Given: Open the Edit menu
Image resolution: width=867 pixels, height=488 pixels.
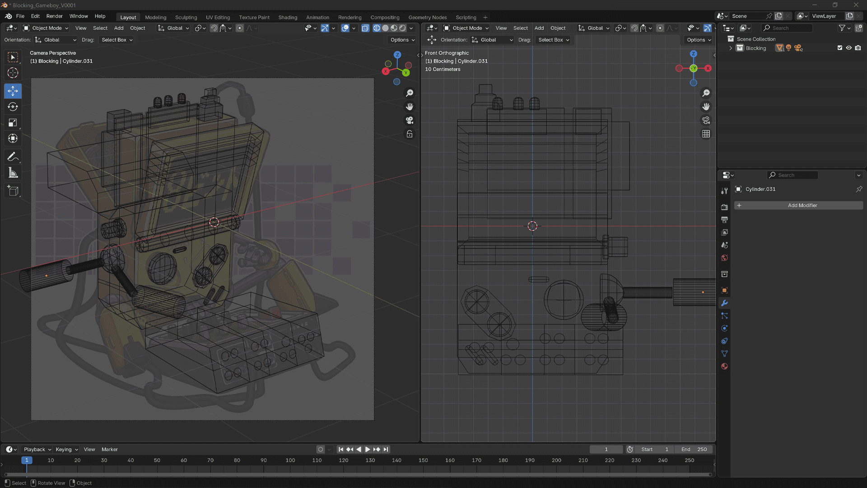Looking at the screenshot, I should 35,16.
